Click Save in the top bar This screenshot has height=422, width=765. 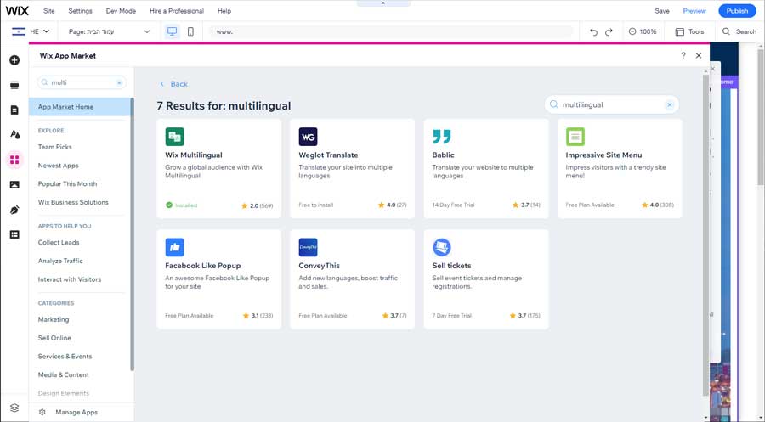tap(662, 11)
